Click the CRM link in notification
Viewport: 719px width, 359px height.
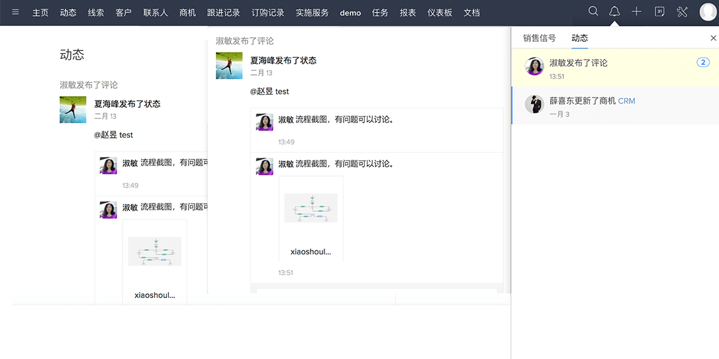pyautogui.click(x=626, y=101)
